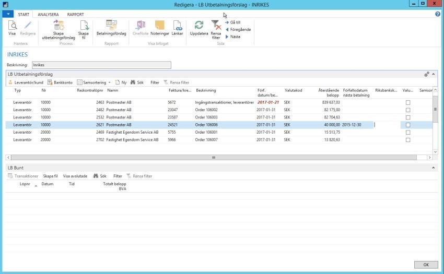Collapse the LB Utbetalningsförslag section

tap(433, 74)
